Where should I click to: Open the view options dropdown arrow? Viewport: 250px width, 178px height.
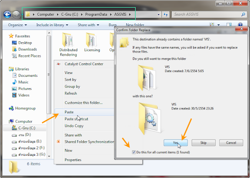[x=219, y=25]
